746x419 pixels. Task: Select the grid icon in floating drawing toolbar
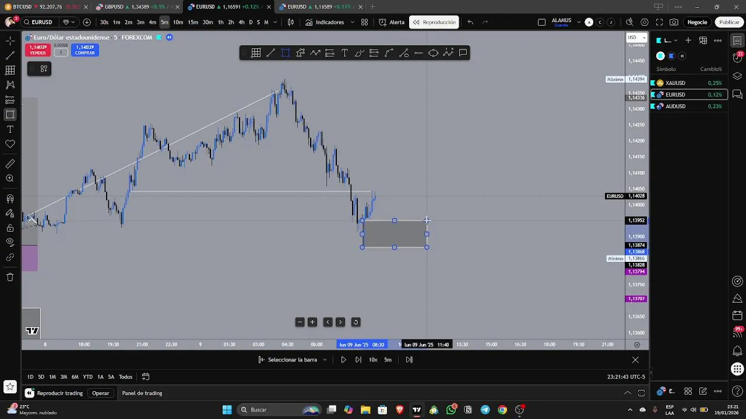[x=256, y=53]
